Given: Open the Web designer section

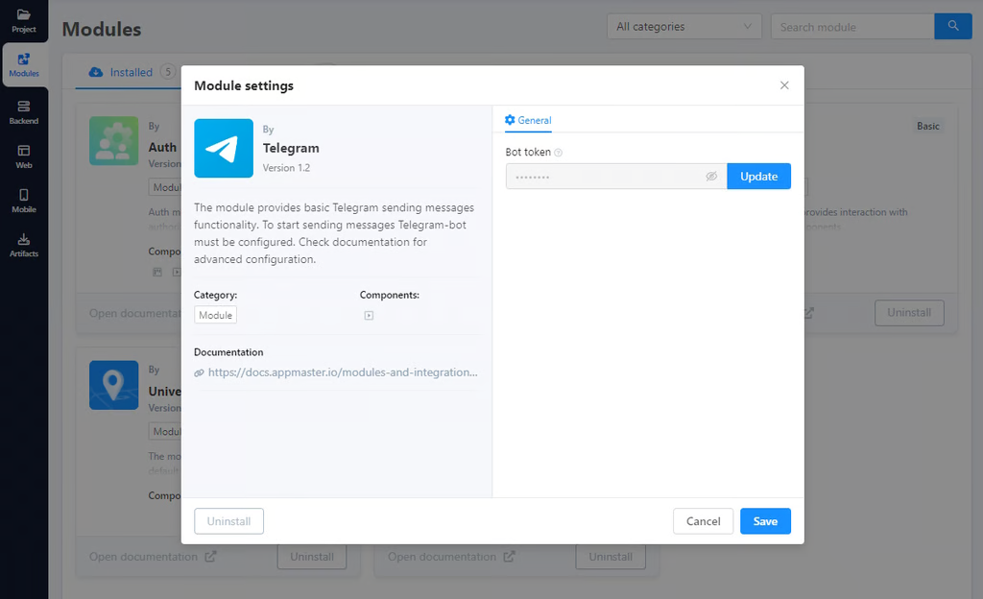Looking at the screenshot, I should (x=24, y=156).
